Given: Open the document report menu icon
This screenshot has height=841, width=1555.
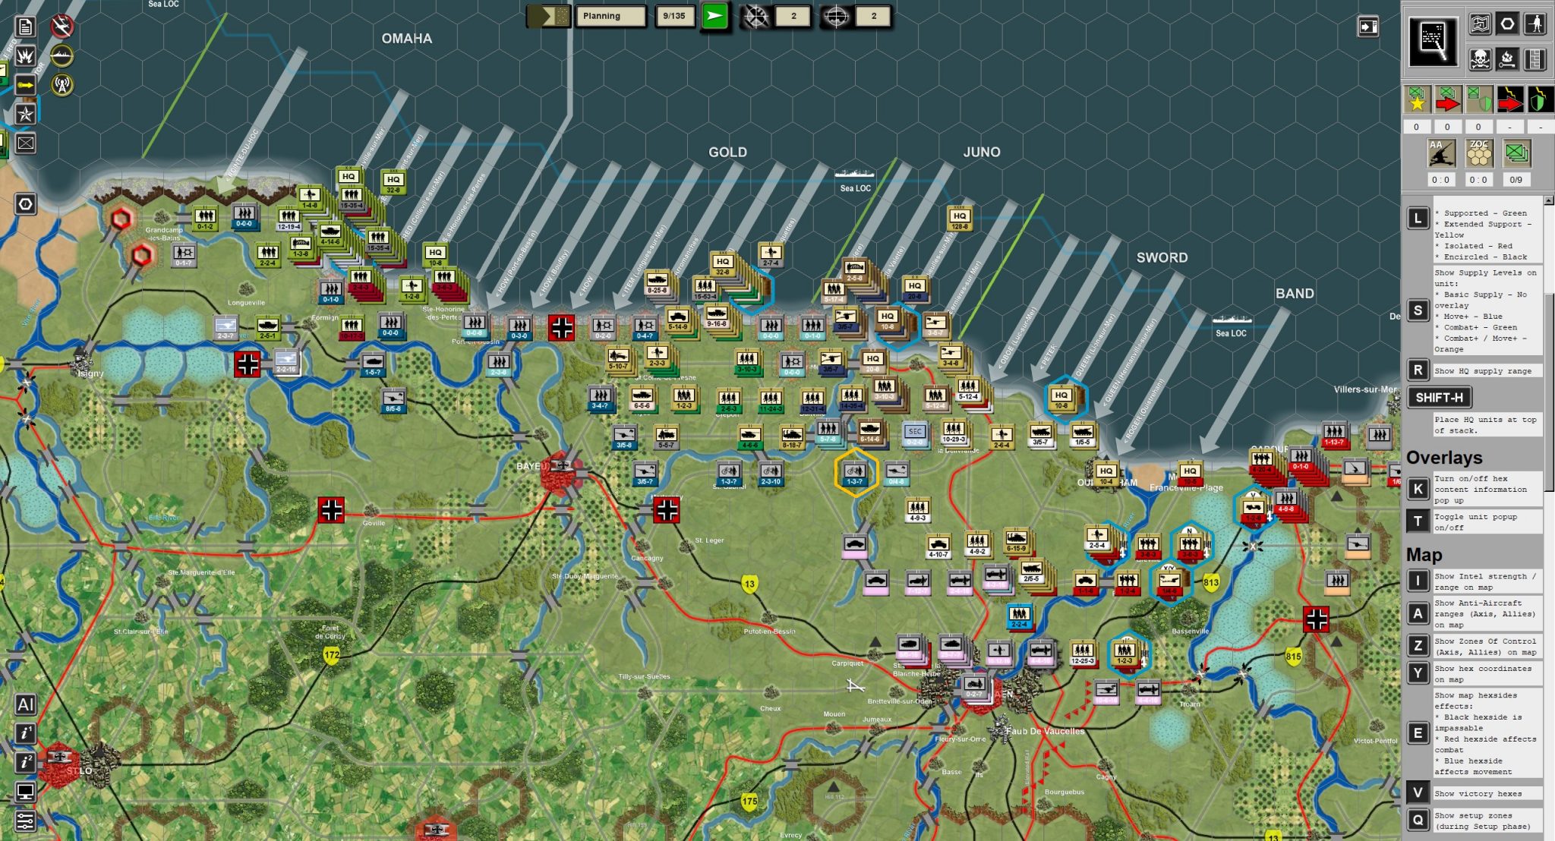Looking at the screenshot, I should click(x=25, y=27).
